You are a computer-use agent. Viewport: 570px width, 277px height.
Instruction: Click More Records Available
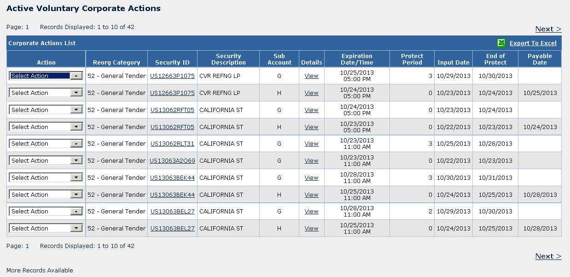(x=40, y=270)
